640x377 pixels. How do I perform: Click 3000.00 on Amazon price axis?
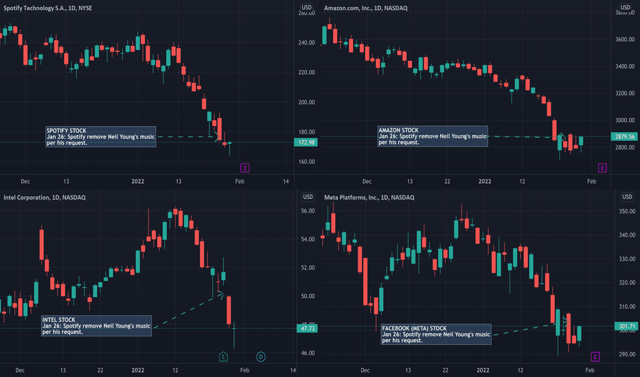point(625,120)
